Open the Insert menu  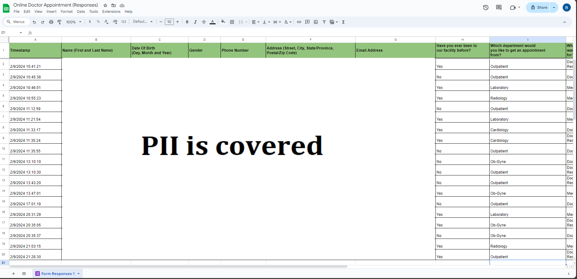[x=52, y=12]
